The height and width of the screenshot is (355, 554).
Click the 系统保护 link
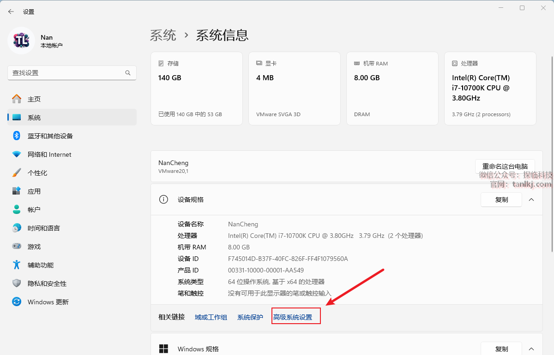(x=250, y=317)
